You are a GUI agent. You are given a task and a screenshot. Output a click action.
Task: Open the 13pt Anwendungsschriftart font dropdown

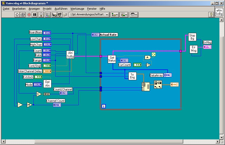click(x=89, y=15)
